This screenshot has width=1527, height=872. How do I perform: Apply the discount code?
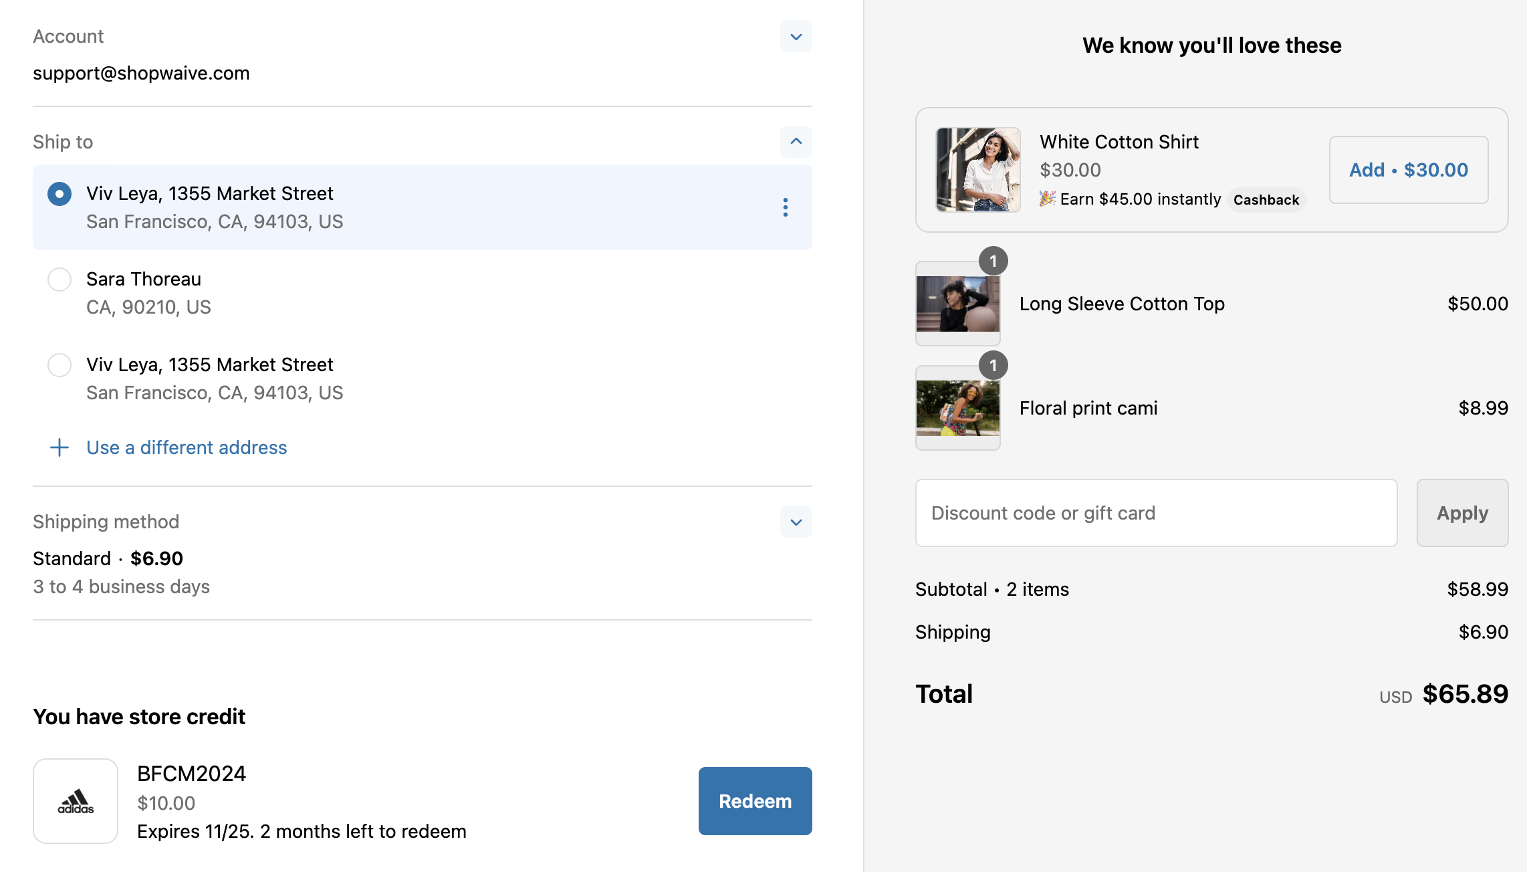(1462, 513)
